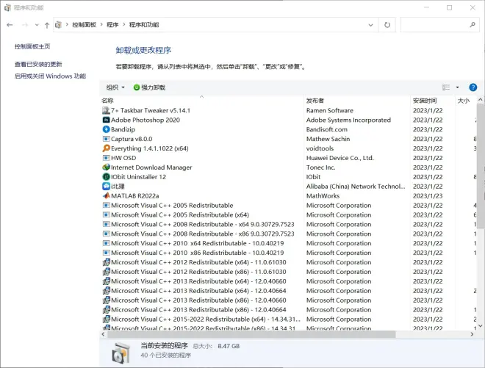Viewport: 485px width, 368px height.
Task: Select Everything 1.4.1.1022 (x64) row
Action: [288, 148]
